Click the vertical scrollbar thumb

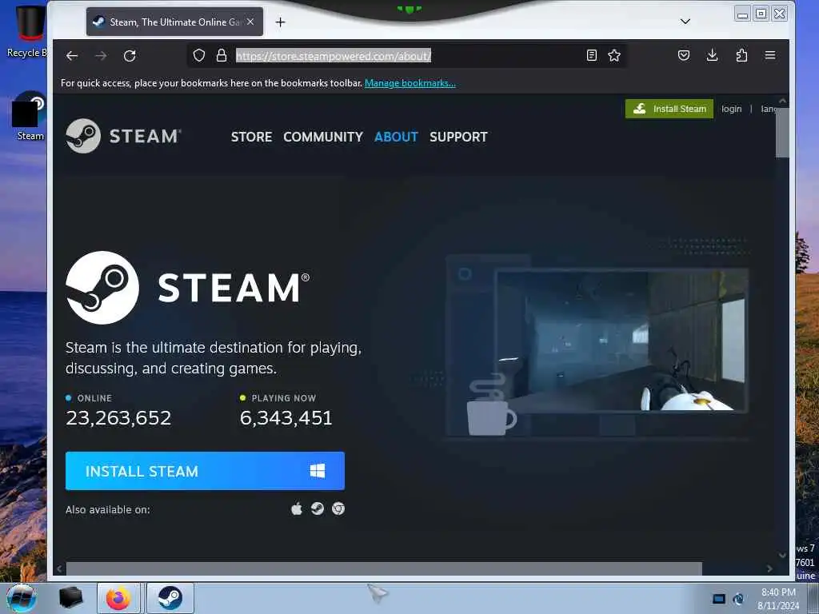click(x=782, y=132)
